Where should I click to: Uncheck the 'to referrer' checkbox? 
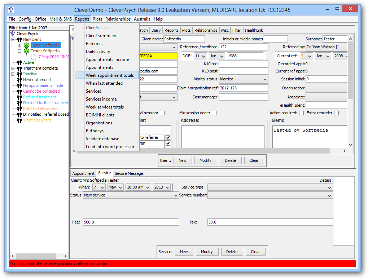168,137
